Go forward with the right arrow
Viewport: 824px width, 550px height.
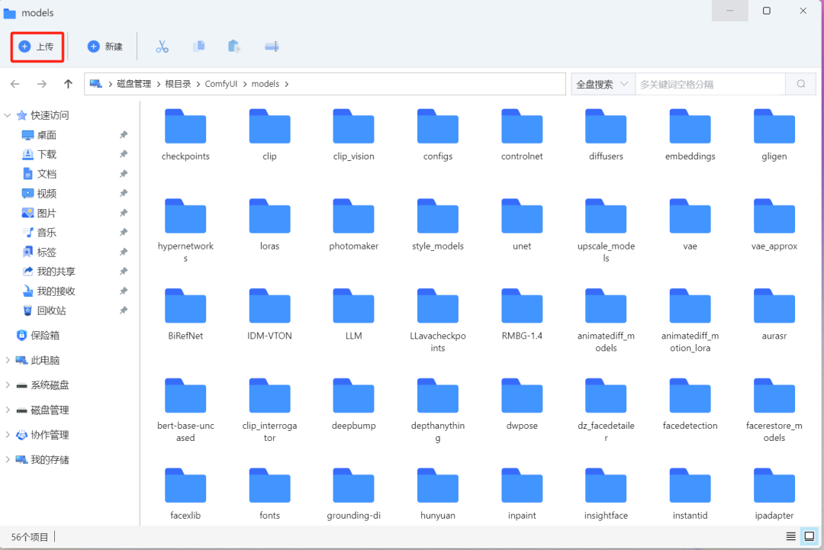point(41,84)
